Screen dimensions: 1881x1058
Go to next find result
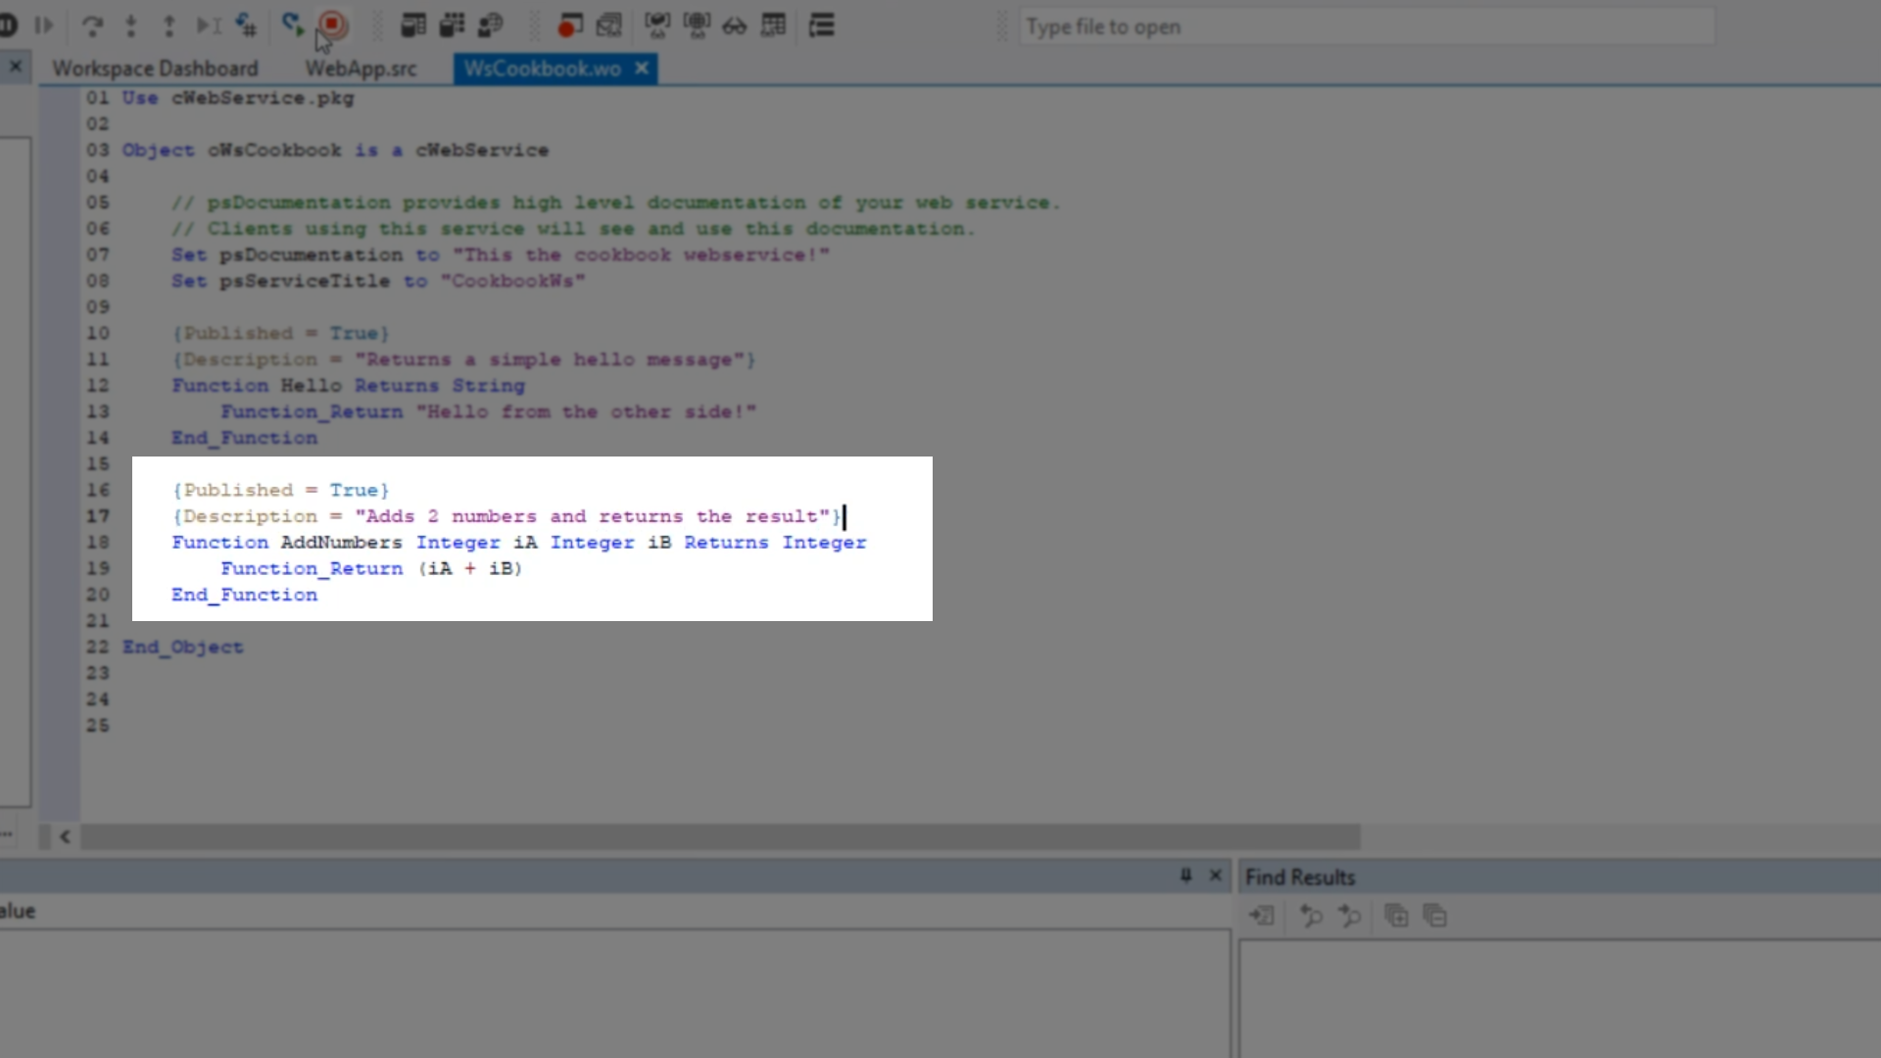tap(1350, 916)
